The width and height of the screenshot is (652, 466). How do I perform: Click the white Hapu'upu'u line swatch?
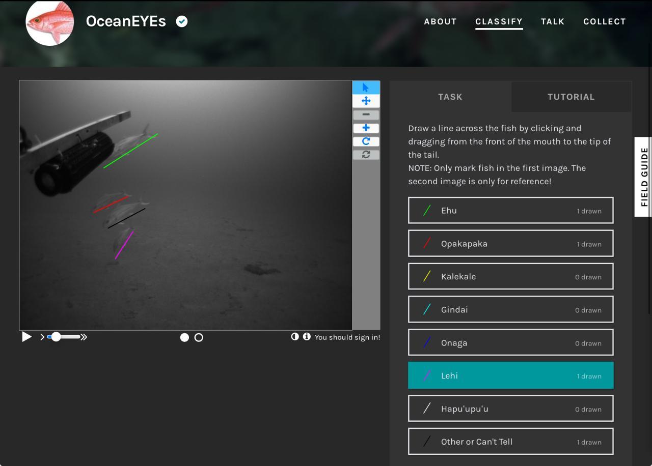tap(427, 409)
